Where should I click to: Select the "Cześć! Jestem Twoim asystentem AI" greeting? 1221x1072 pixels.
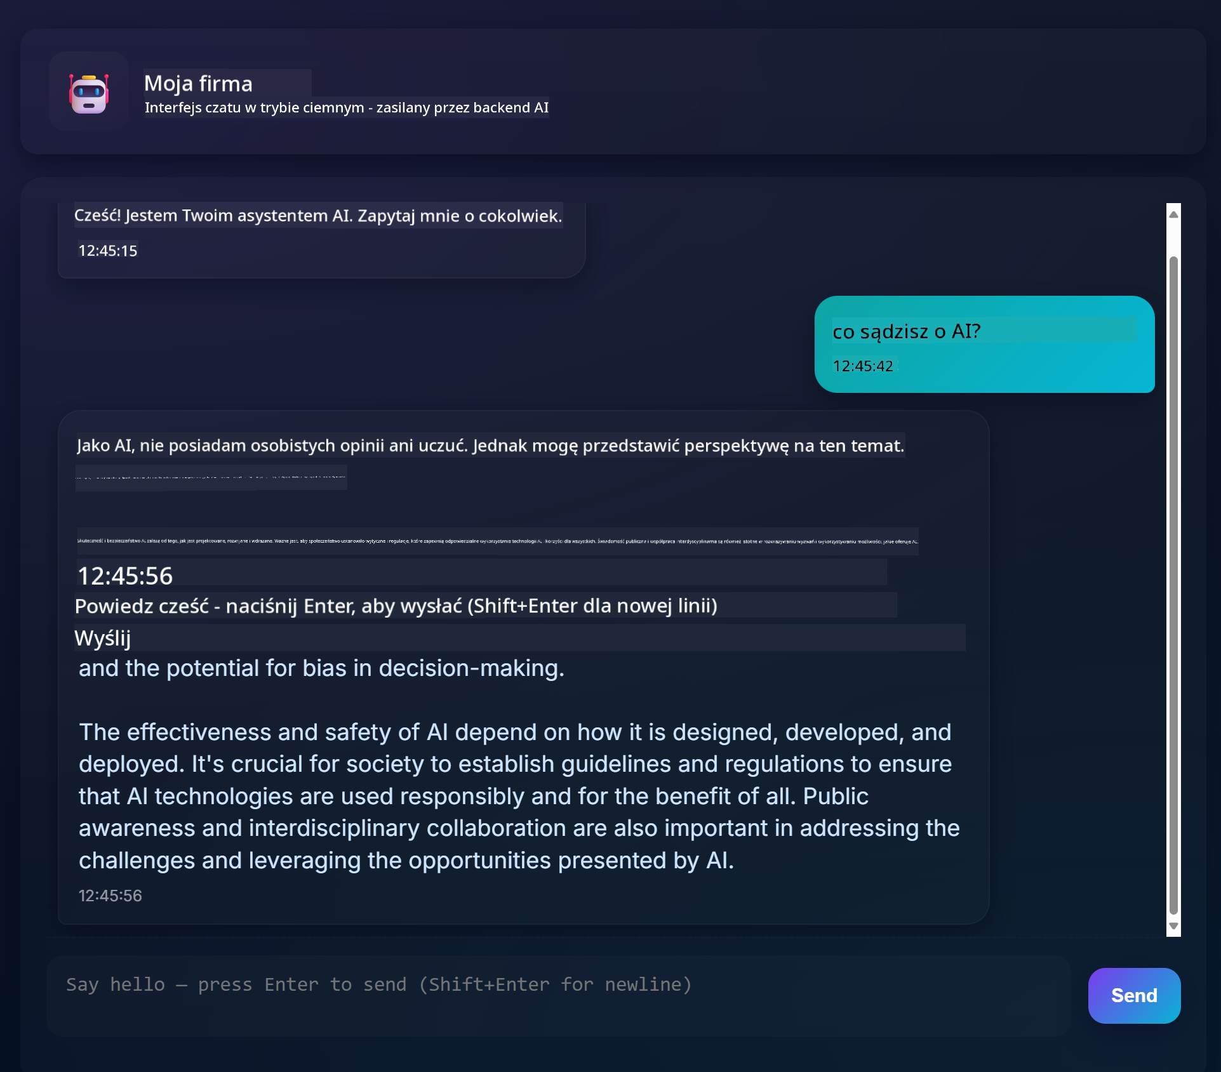[318, 216]
